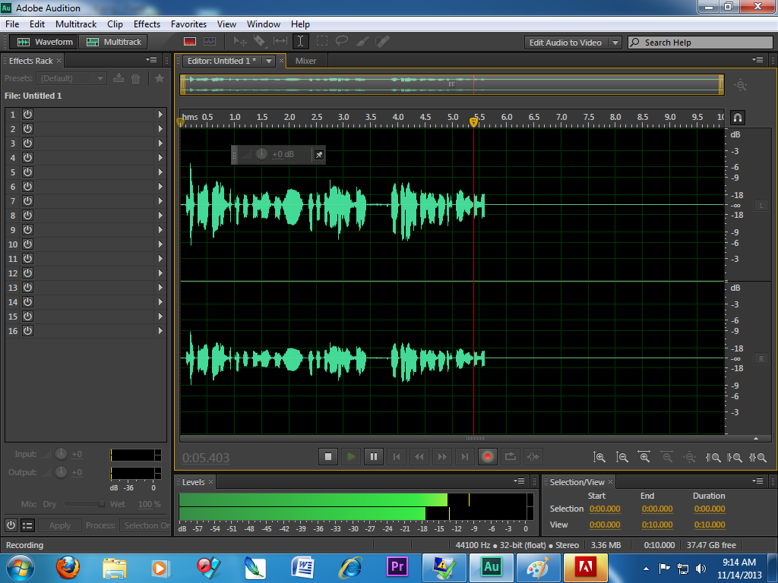
Task: Toggle main Effects Rack power button
Action: [11, 525]
